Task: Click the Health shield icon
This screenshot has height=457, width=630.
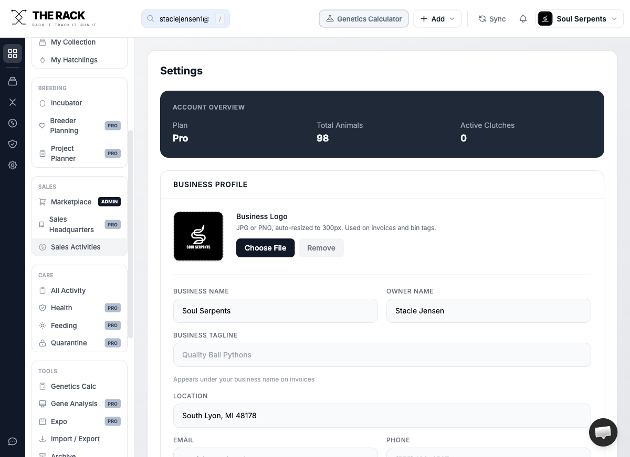Action: (43, 308)
